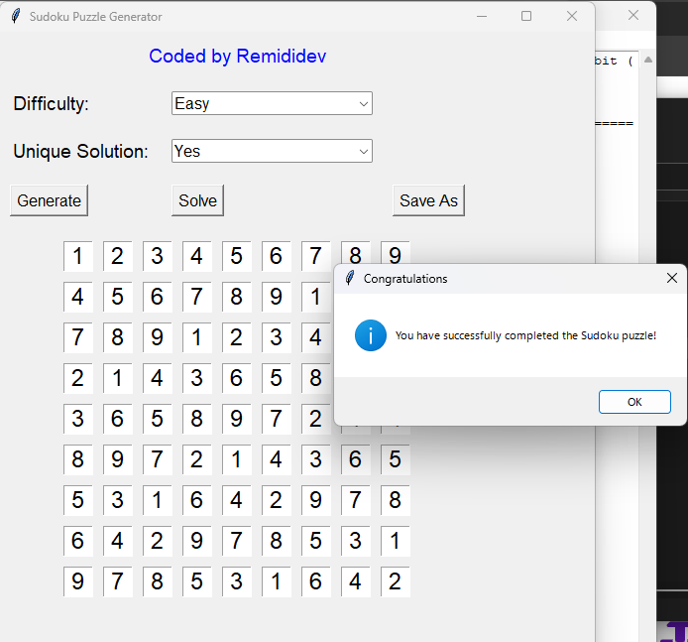Select the first row's first cell containing 1

tap(77, 257)
